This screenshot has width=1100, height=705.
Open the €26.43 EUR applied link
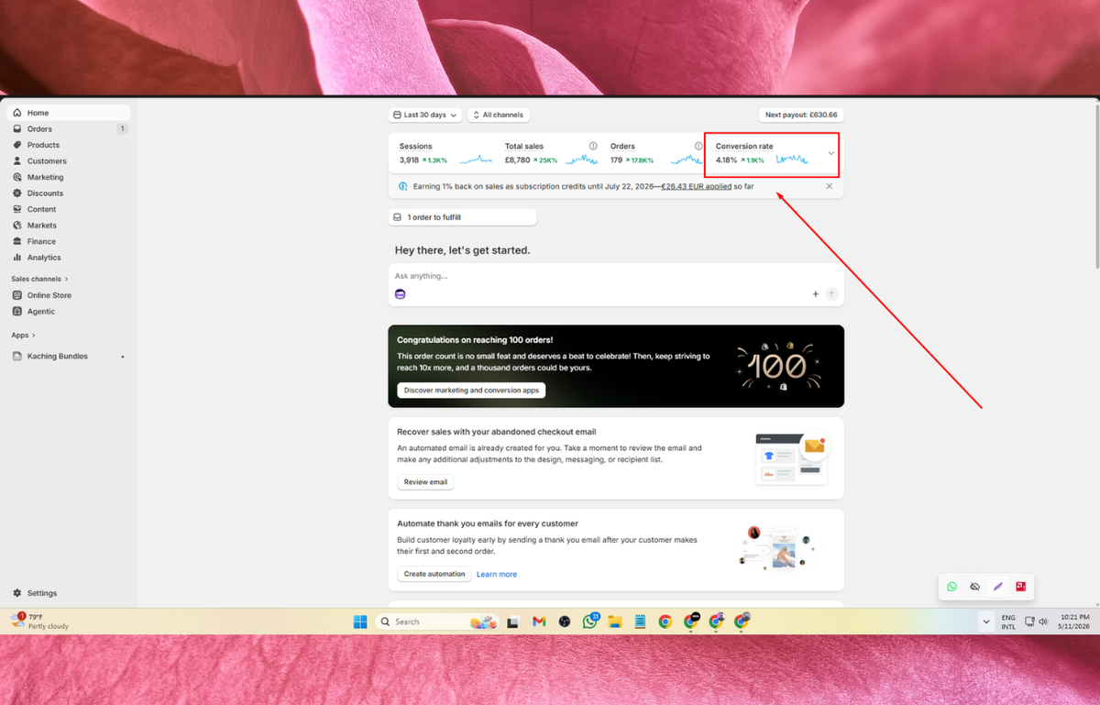tap(696, 186)
